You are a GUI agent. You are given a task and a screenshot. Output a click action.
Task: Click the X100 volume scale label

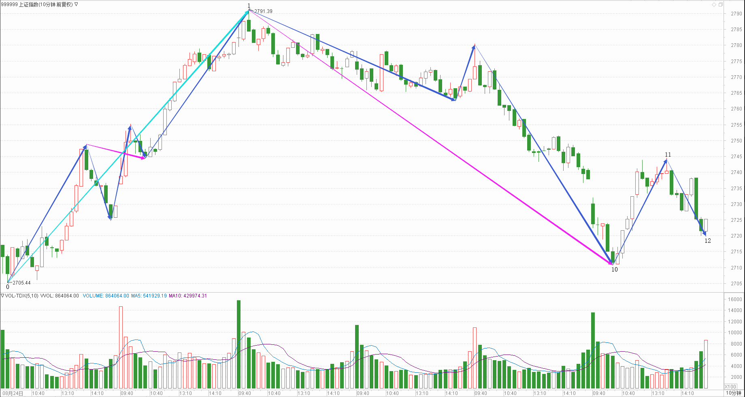(x=730, y=386)
